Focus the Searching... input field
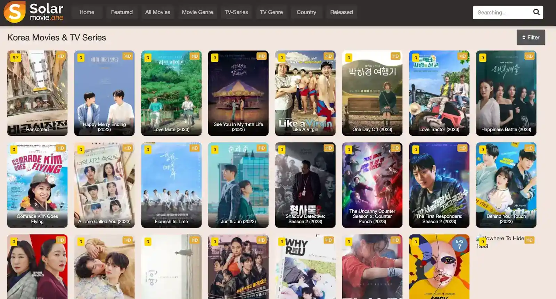This screenshot has width=556, height=299. (502, 13)
